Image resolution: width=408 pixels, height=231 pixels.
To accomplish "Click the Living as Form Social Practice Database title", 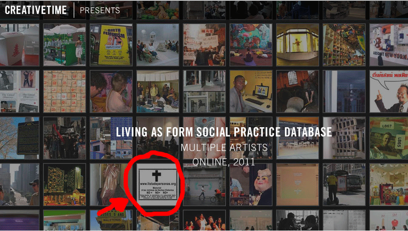I will point(224,132).
